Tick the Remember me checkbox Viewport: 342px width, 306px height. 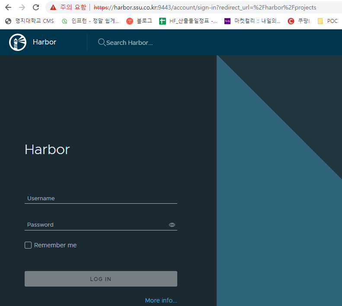click(28, 245)
